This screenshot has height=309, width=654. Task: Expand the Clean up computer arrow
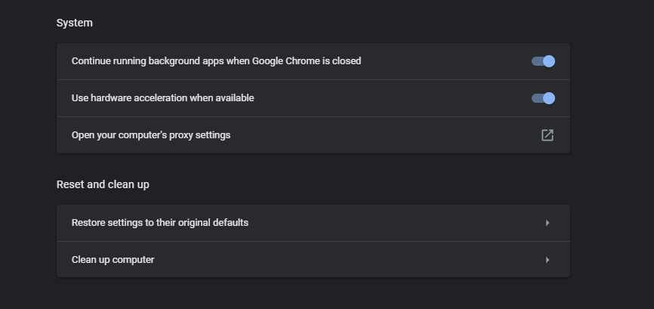tap(548, 260)
